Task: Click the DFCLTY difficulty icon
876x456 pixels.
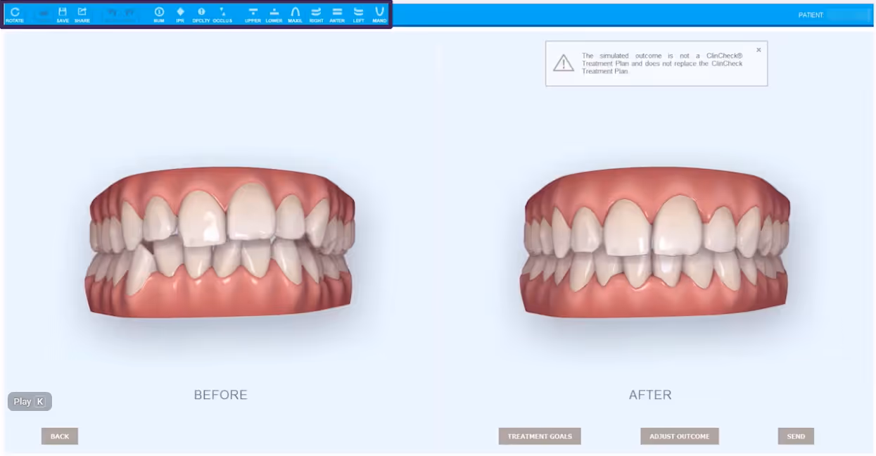Action: (x=201, y=14)
